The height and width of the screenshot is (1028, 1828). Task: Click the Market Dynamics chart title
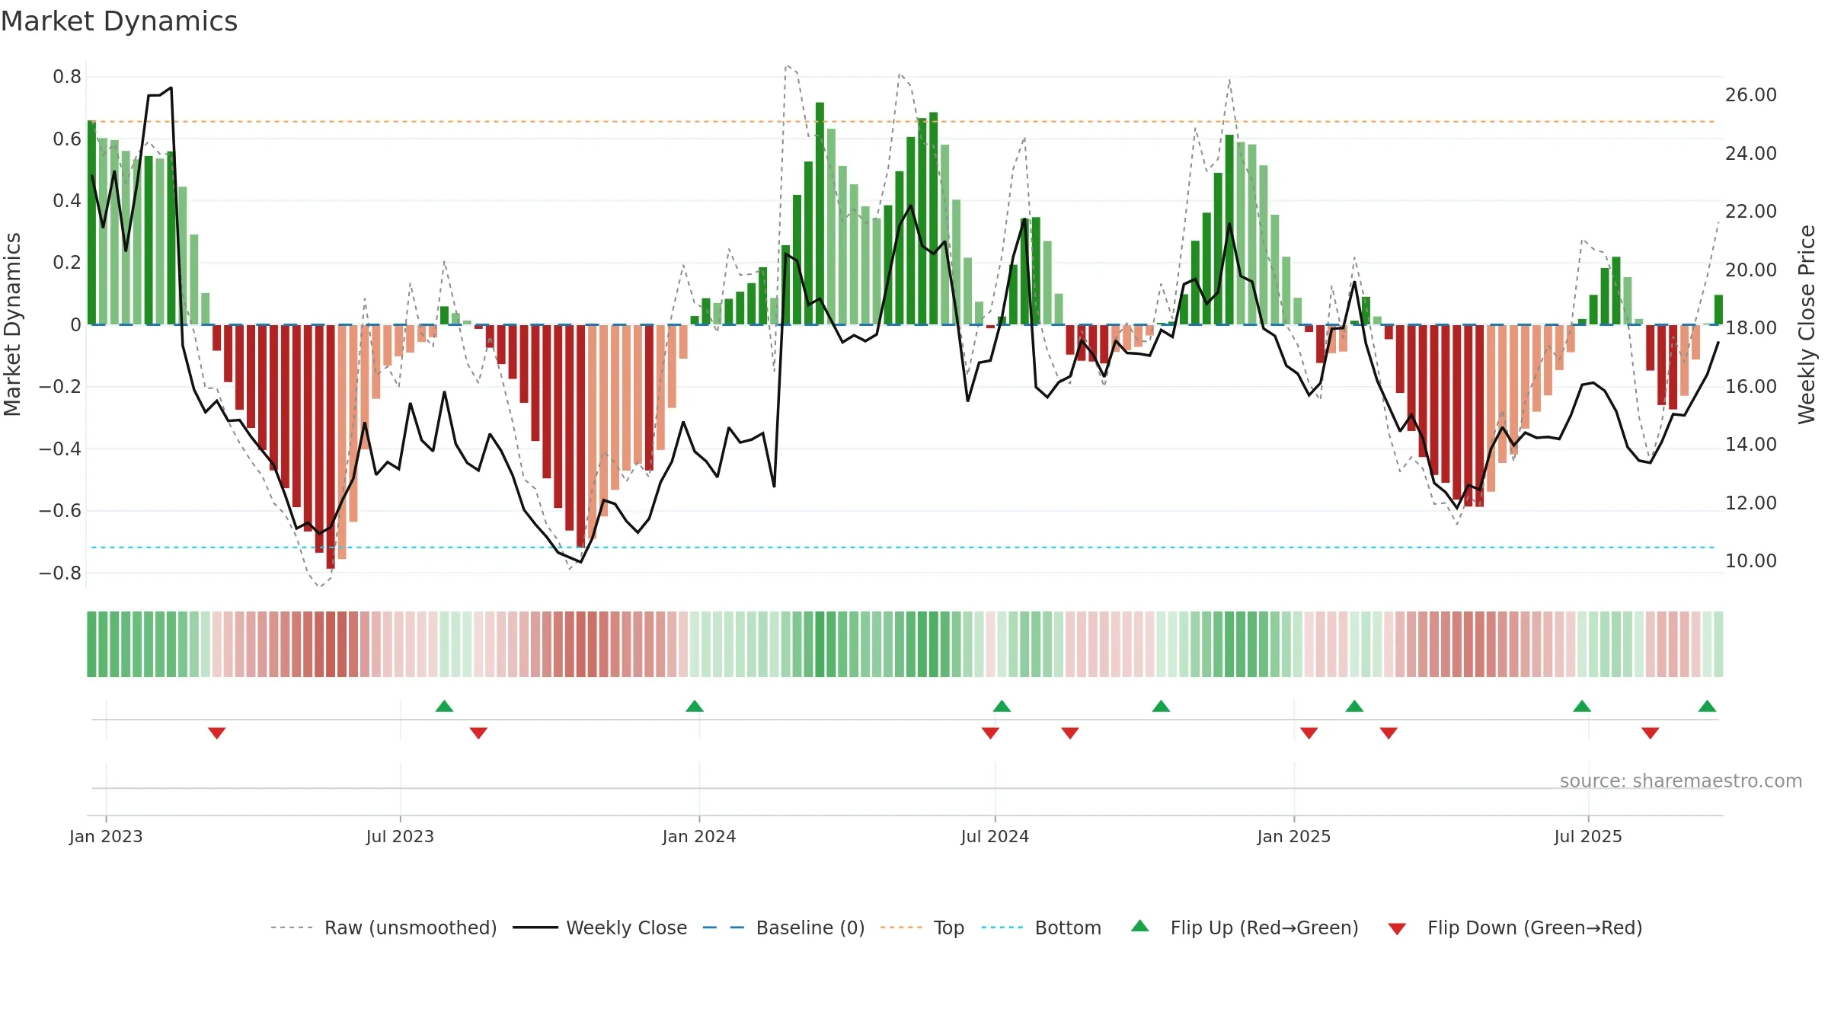pyautogui.click(x=119, y=21)
